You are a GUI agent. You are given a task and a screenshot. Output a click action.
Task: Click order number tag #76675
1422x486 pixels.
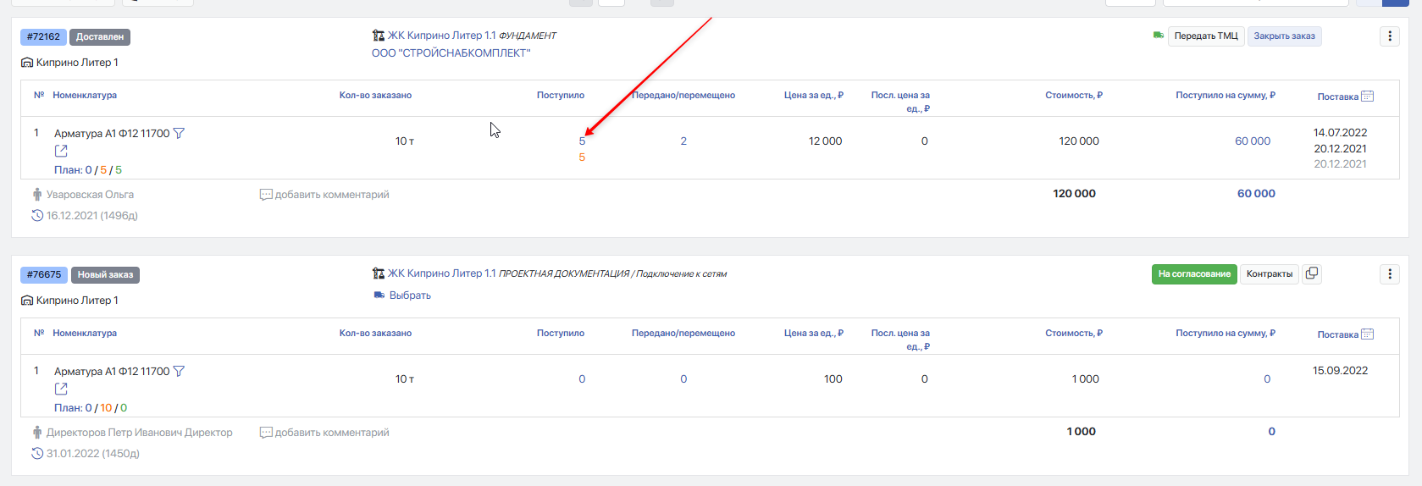(44, 274)
